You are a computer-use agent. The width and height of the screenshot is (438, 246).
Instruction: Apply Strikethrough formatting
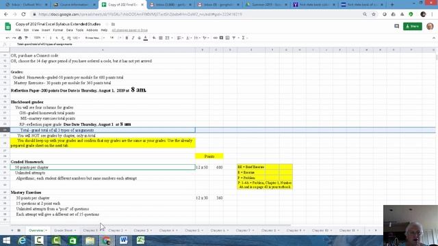[x=139, y=38]
